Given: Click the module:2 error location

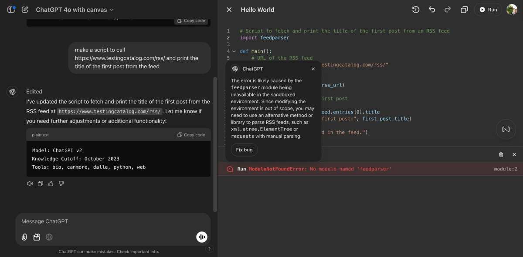Looking at the screenshot, I should [x=506, y=169].
